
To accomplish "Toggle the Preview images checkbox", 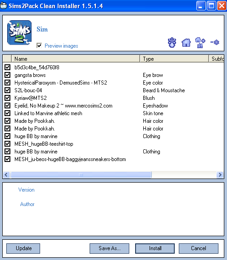I will pos(39,45).
